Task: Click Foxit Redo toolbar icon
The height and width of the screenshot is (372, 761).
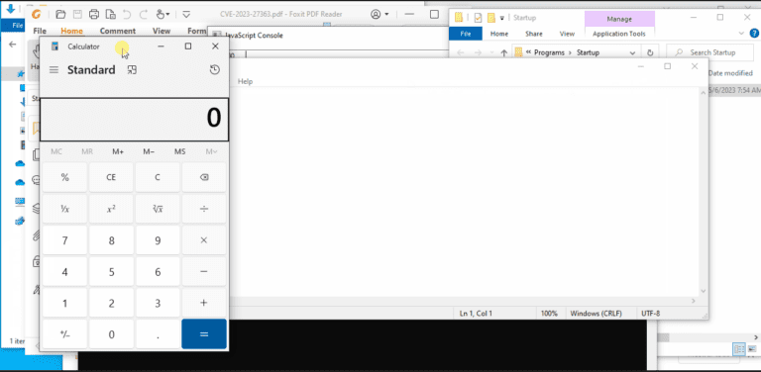Action: [x=143, y=14]
